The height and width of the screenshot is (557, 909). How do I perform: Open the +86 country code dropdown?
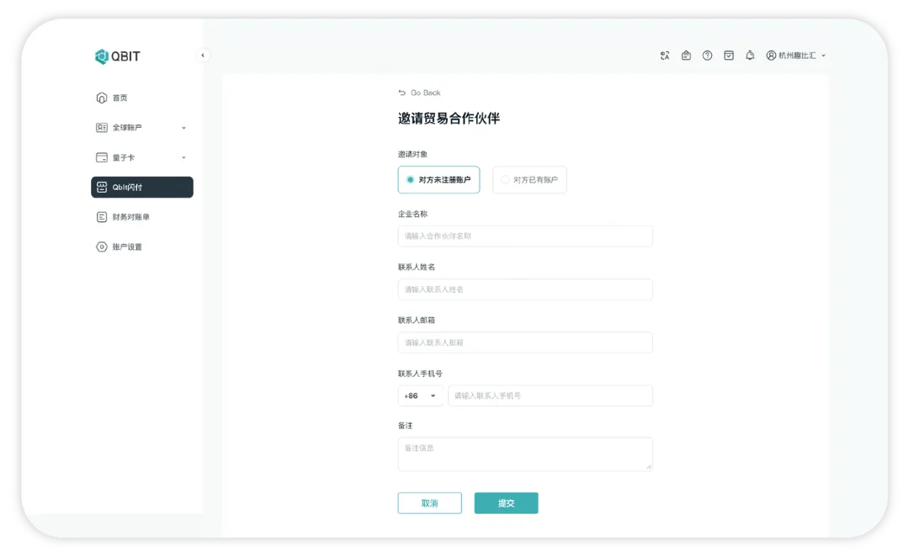click(420, 395)
